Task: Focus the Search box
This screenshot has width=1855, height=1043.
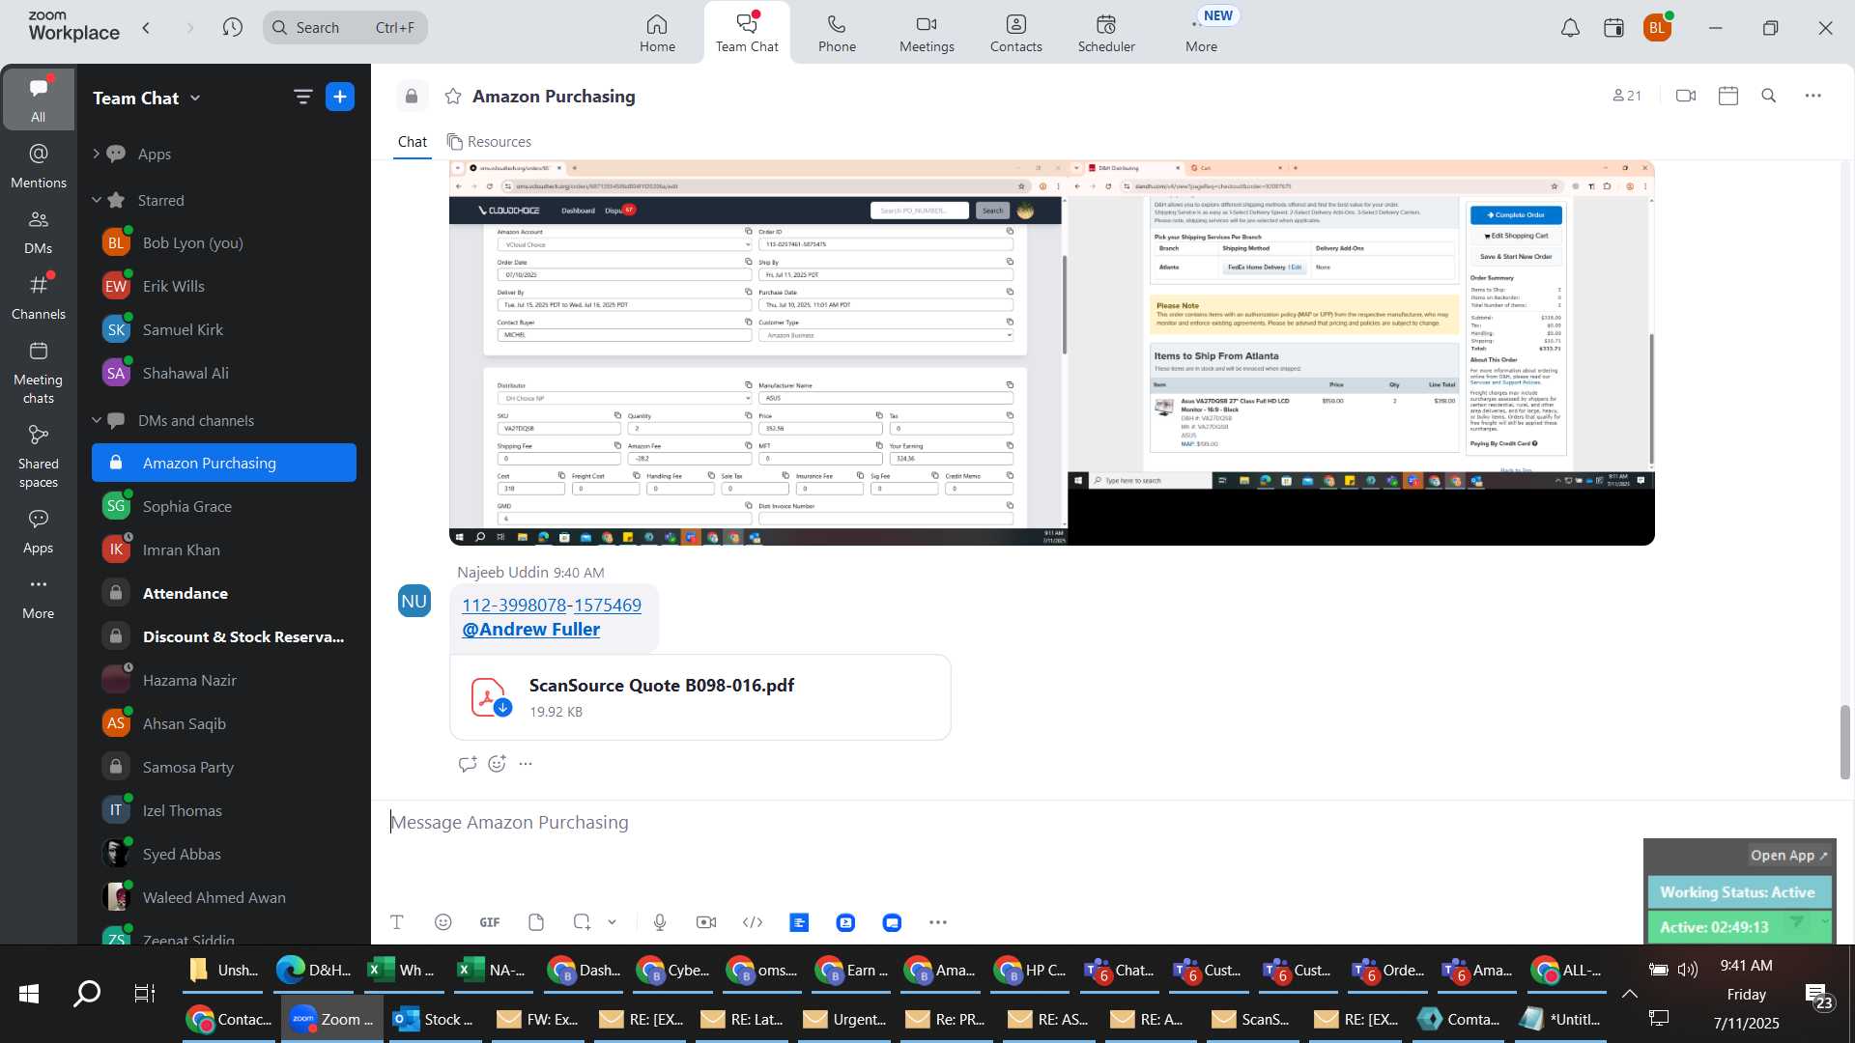Action: click(x=345, y=27)
